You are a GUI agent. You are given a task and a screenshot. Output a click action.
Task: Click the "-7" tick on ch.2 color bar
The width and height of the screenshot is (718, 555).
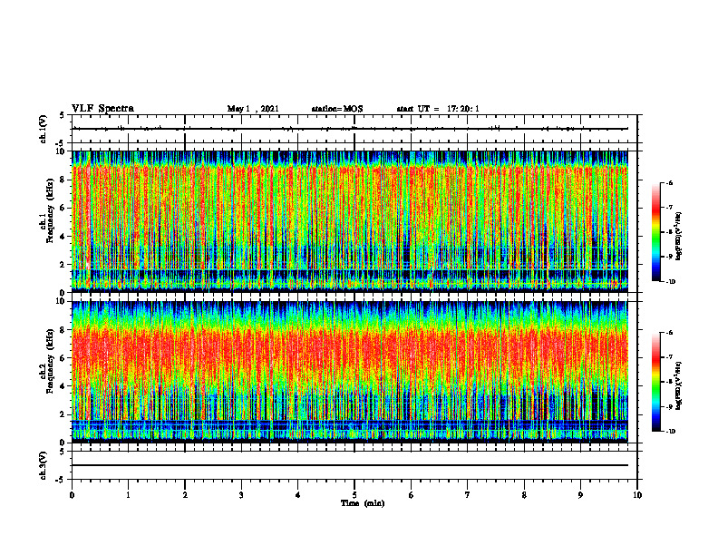point(669,357)
